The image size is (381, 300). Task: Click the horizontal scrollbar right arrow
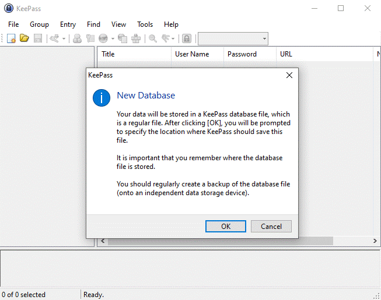pos(375,241)
